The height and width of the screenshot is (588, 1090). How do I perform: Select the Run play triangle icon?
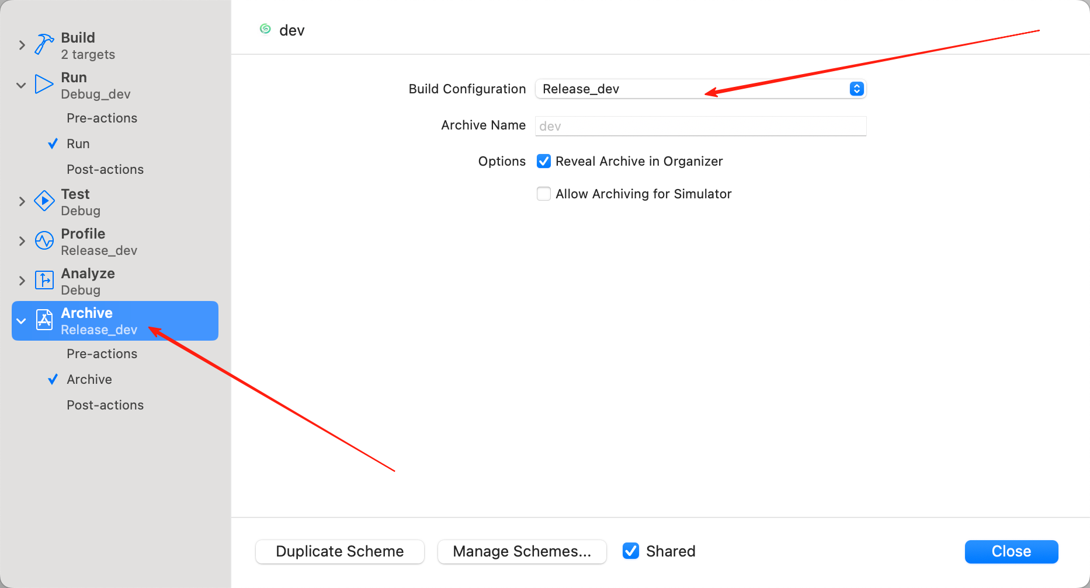tap(44, 85)
